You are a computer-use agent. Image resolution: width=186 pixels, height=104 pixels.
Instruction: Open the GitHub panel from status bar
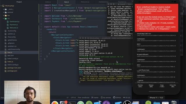coord(117,98)
